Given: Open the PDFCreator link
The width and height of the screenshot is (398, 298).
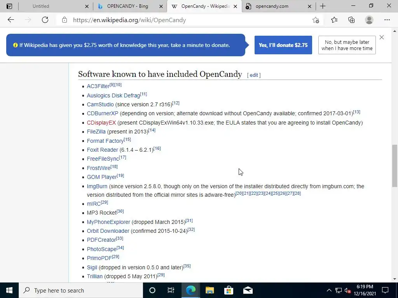Looking at the screenshot, I should [x=101, y=240].
